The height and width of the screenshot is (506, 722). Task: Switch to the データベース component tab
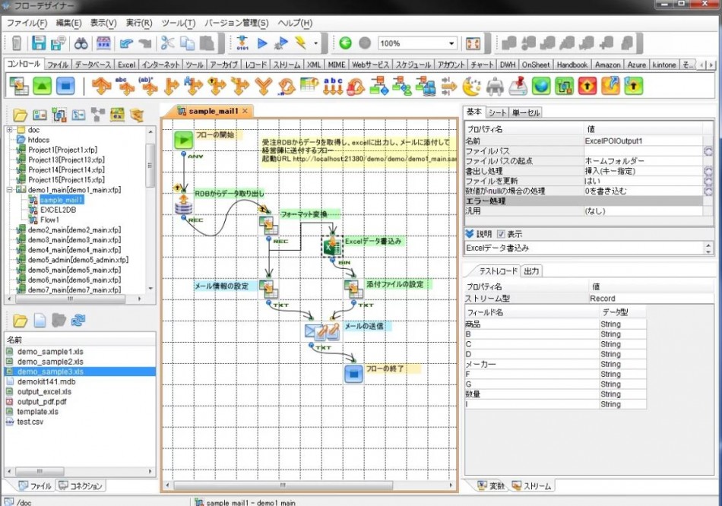point(93,65)
